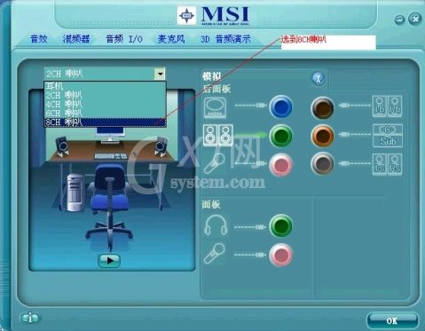
Task: Confirm with the OK button
Action: pyautogui.click(x=392, y=320)
